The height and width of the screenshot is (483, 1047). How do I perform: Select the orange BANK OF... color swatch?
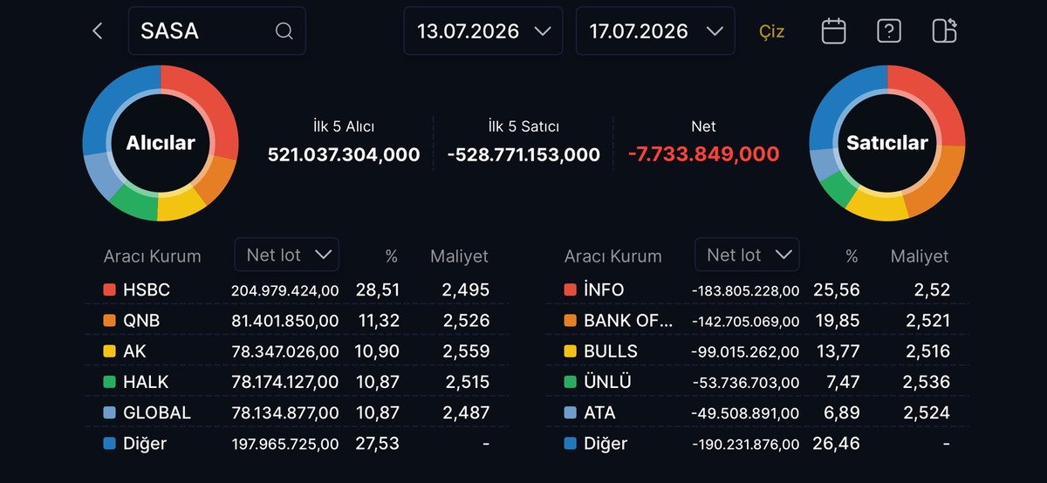pyautogui.click(x=570, y=321)
